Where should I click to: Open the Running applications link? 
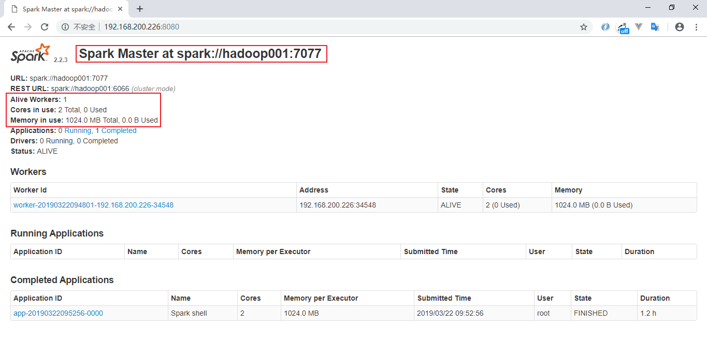tap(78, 130)
